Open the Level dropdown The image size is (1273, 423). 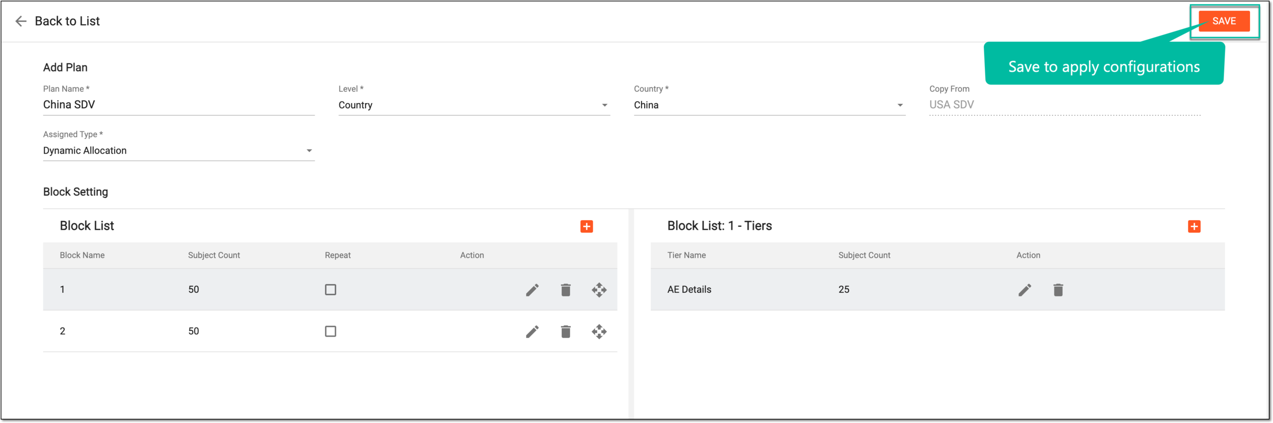tap(474, 105)
